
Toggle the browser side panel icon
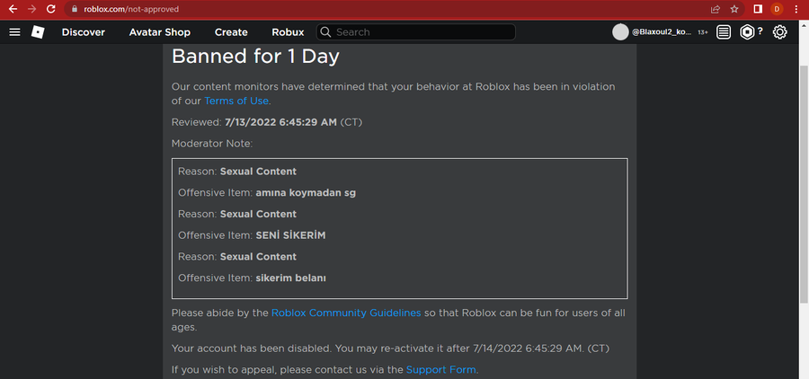(757, 9)
